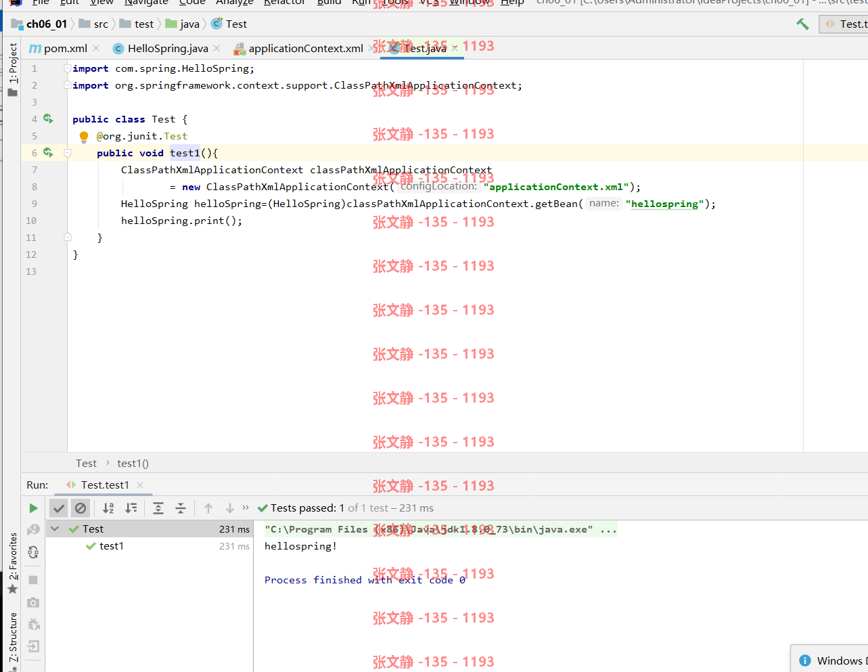Sort tests alphabetically with the a-z icon

(x=108, y=508)
